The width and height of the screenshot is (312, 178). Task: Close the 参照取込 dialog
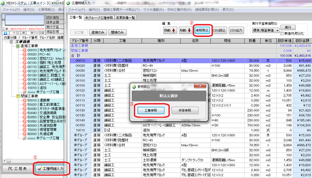[x=200, y=86]
